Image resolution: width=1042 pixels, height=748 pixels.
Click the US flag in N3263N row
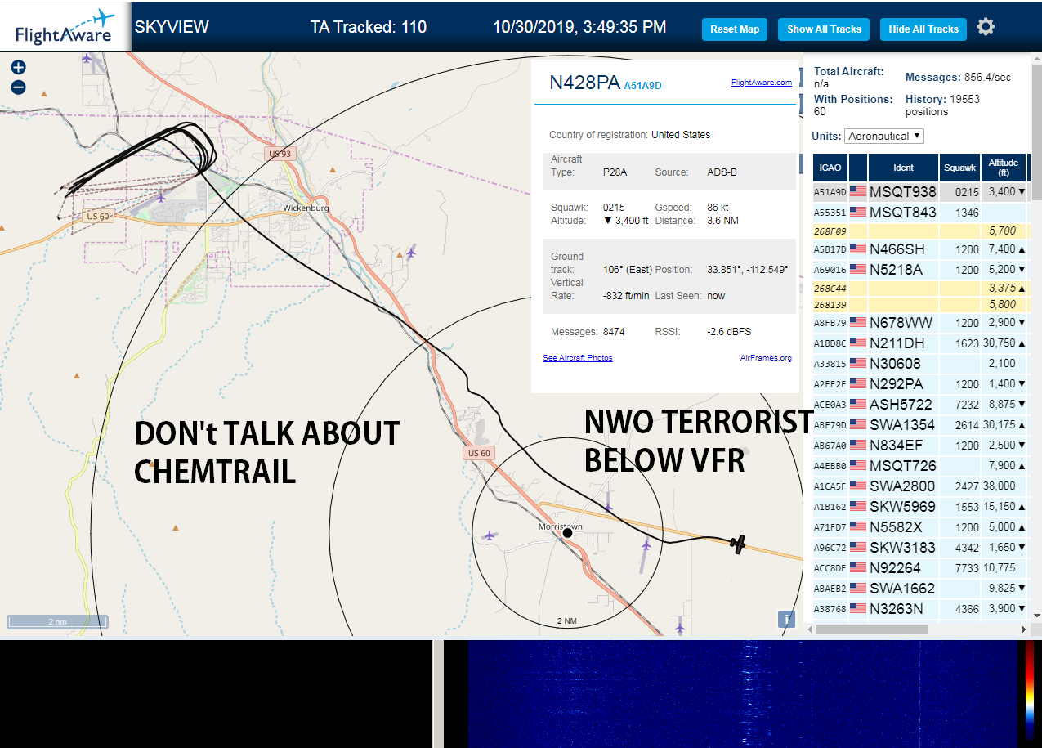pyautogui.click(x=858, y=609)
